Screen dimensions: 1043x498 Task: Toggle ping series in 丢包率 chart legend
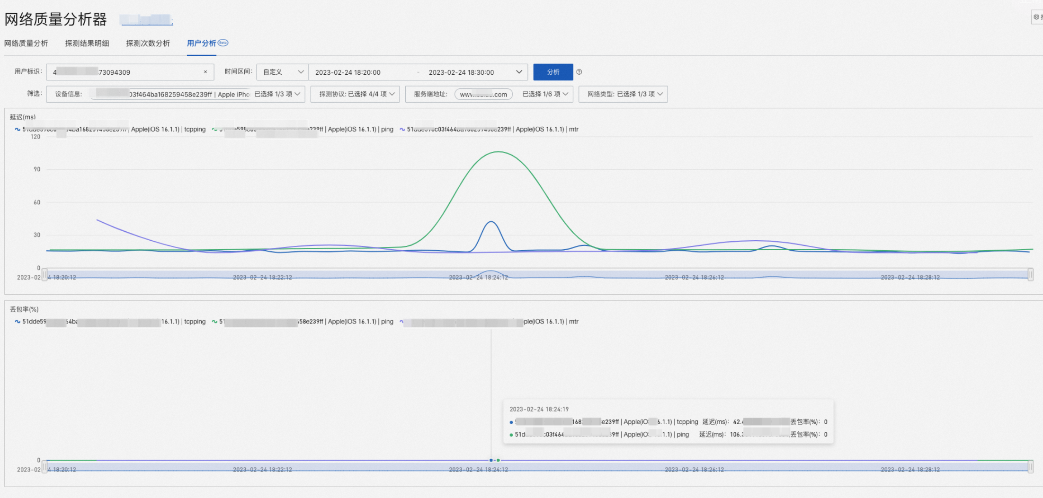coord(303,322)
